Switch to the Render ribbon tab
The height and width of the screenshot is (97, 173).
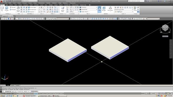tap(20, 5)
